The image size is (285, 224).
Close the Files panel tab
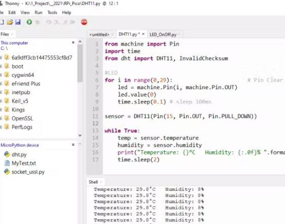pyautogui.click(x=12, y=34)
